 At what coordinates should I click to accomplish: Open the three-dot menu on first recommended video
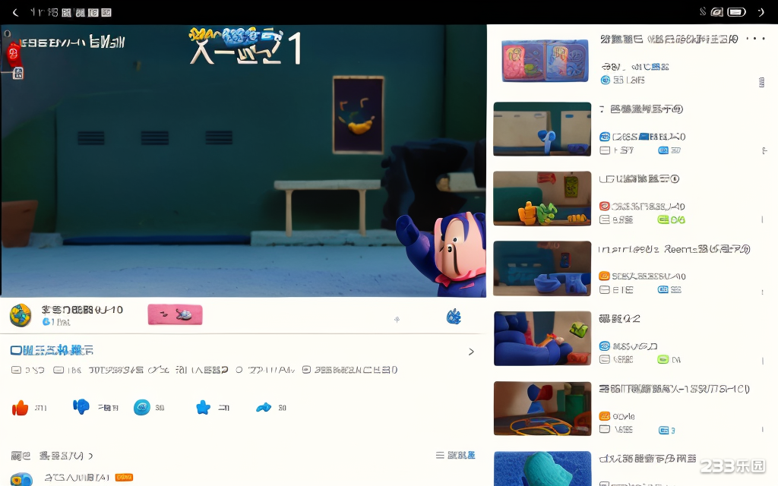coord(755,39)
